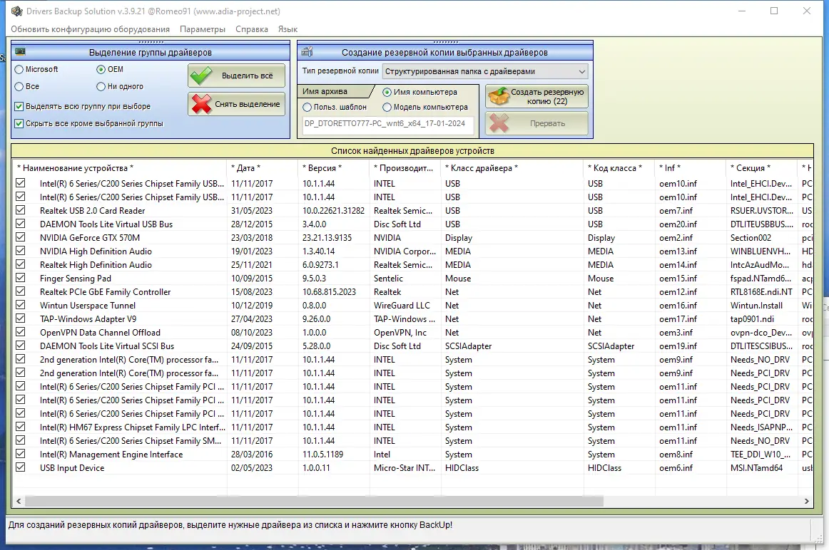Open the Параметры menu
This screenshot has width=829, height=550.
[203, 29]
